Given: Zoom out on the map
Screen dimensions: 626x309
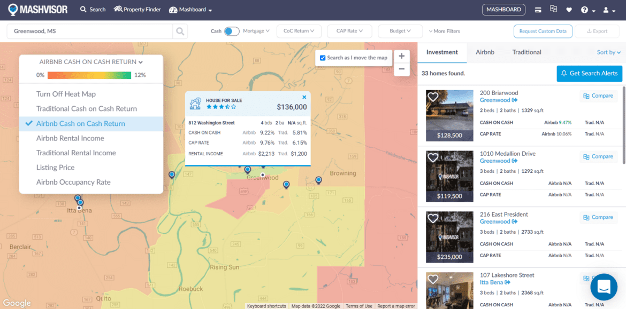Looking at the screenshot, I should [401, 69].
